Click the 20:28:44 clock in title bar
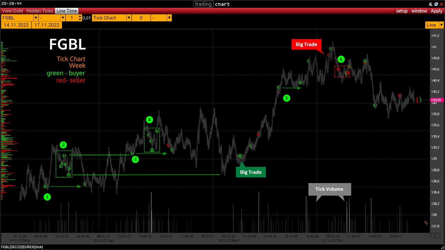 pyautogui.click(x=11, y=4)
